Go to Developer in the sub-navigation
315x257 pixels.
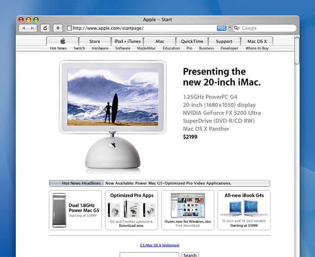pos(229,48)
